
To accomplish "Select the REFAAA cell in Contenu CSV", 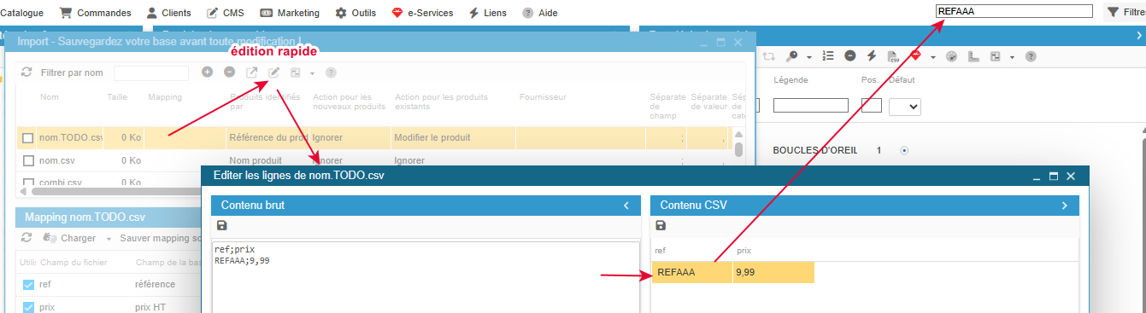I will (x=692, y=272).
